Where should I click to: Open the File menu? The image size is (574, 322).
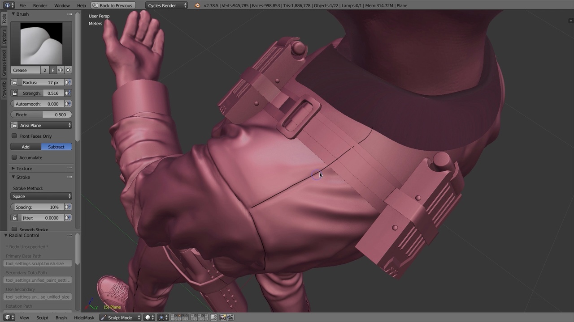coord(22,5)
